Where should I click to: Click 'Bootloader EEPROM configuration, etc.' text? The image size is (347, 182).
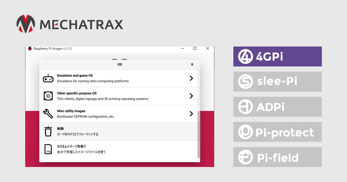point(86,117)
